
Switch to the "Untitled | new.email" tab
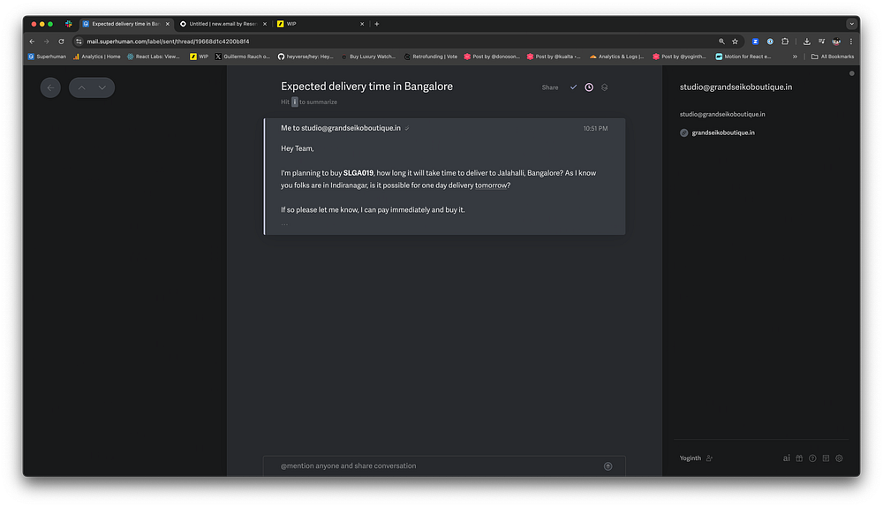(221, 24)
